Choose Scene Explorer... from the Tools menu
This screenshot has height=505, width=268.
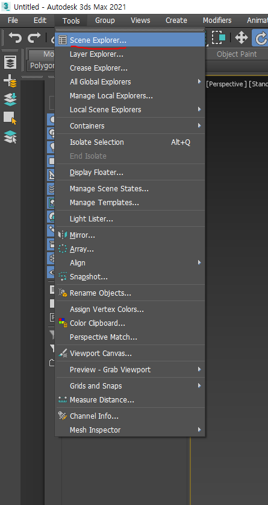click(130, 40)
